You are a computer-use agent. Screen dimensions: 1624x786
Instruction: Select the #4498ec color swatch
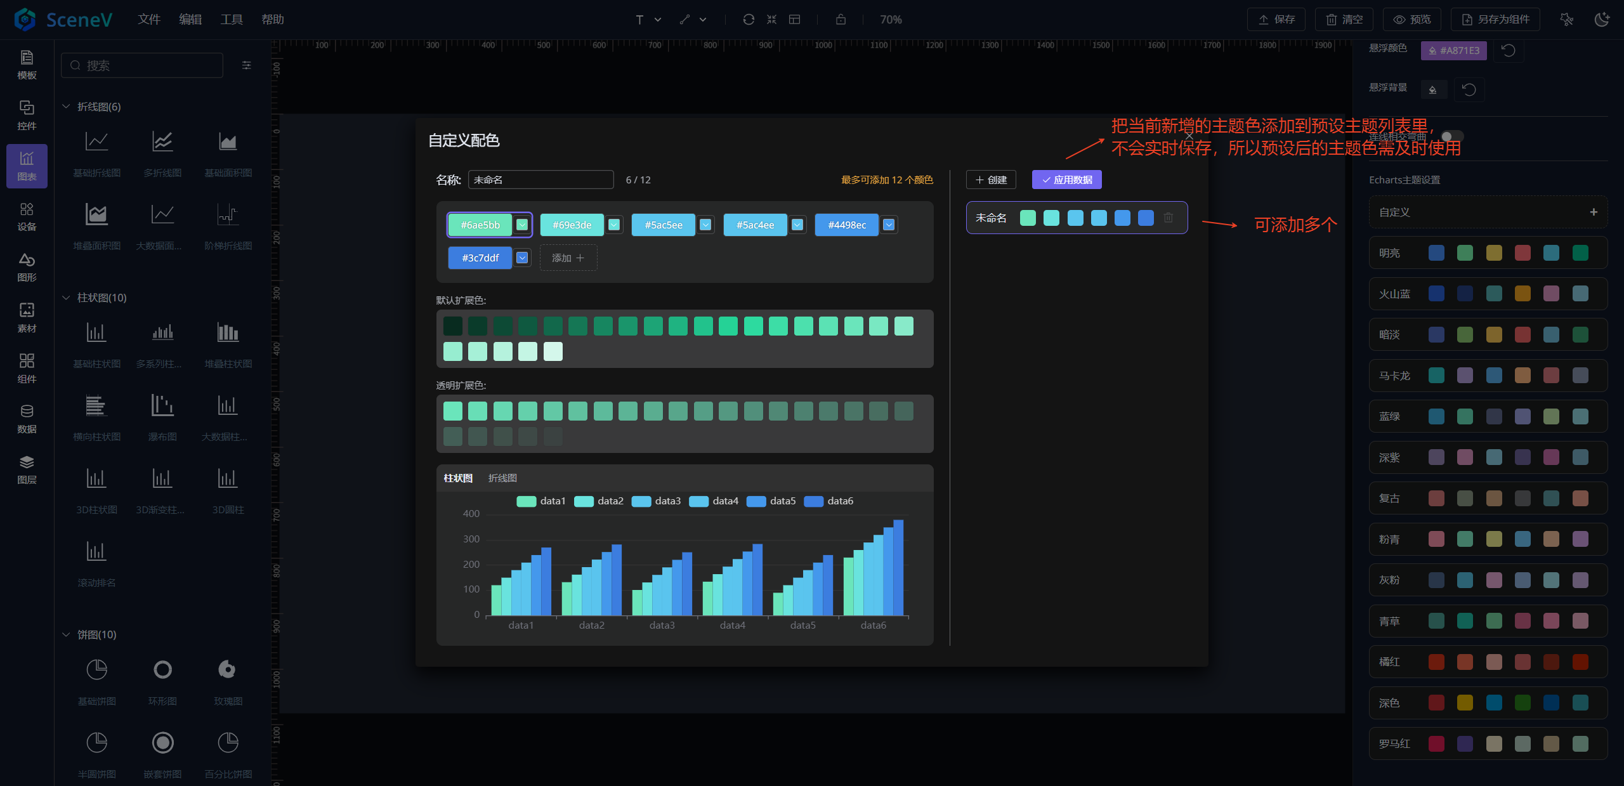(846, 225)
